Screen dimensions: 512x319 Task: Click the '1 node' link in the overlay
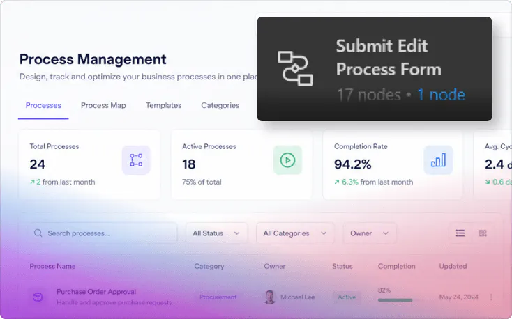pos(441,95)
